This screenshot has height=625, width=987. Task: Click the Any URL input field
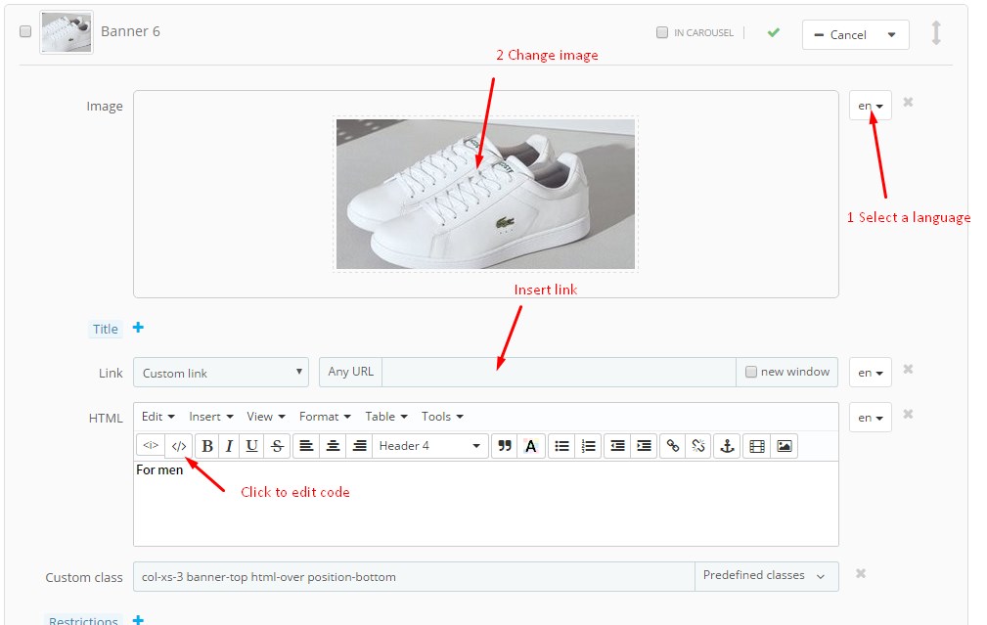click(x=559, y=372)
